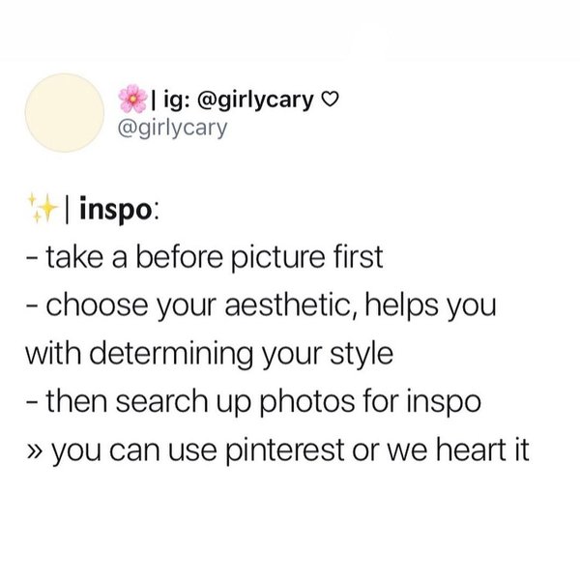Viewport: 580px width, 580px height.
Task: Click the cherry blossom emoji icon
Action: click(127, 99)
